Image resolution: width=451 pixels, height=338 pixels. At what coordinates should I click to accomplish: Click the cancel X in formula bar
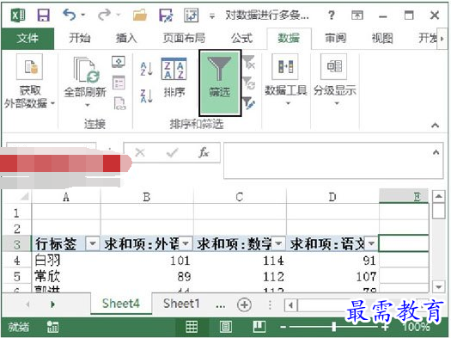click(x=140, y=152)
